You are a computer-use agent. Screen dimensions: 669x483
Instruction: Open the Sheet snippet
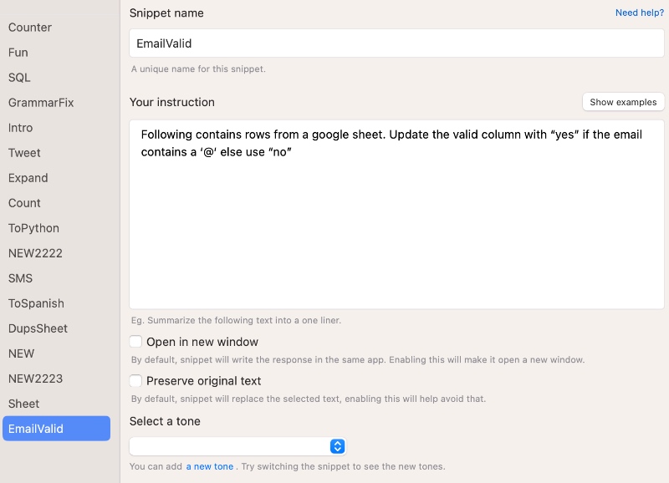(23, 404)
